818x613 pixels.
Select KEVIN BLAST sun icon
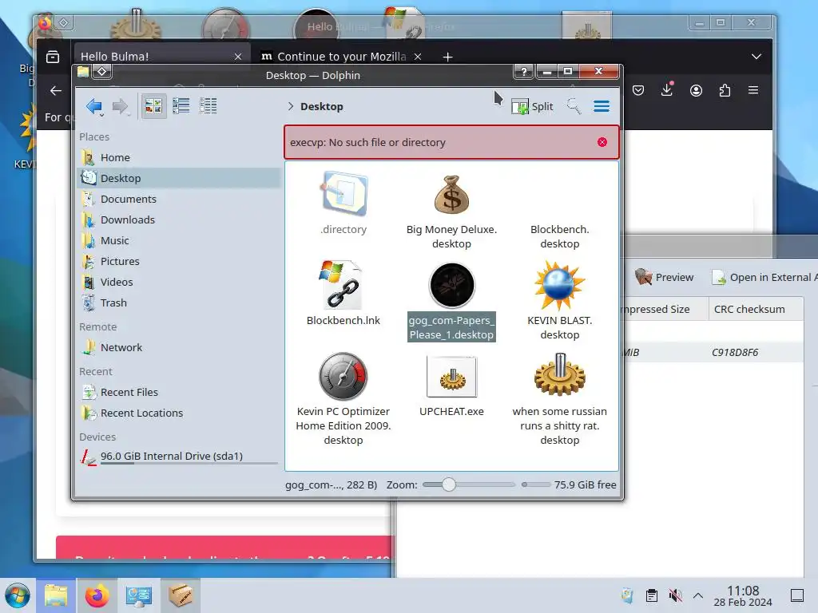tap(559, 285)
